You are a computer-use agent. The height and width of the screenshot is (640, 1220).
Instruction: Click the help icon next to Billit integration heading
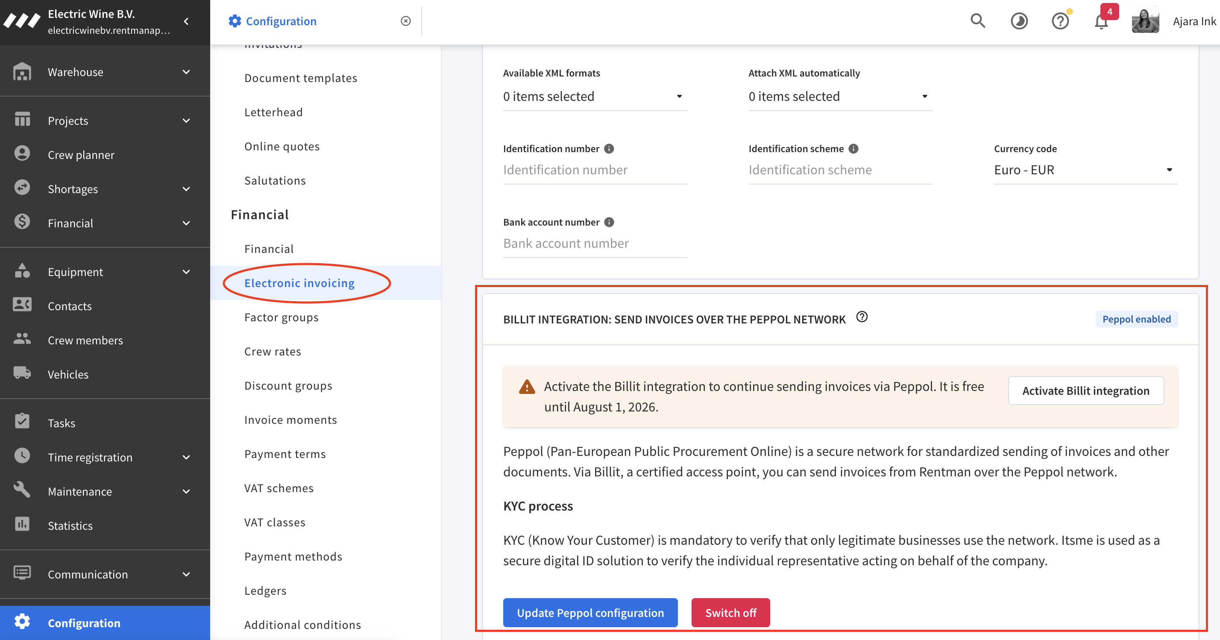tap(862, 317)
